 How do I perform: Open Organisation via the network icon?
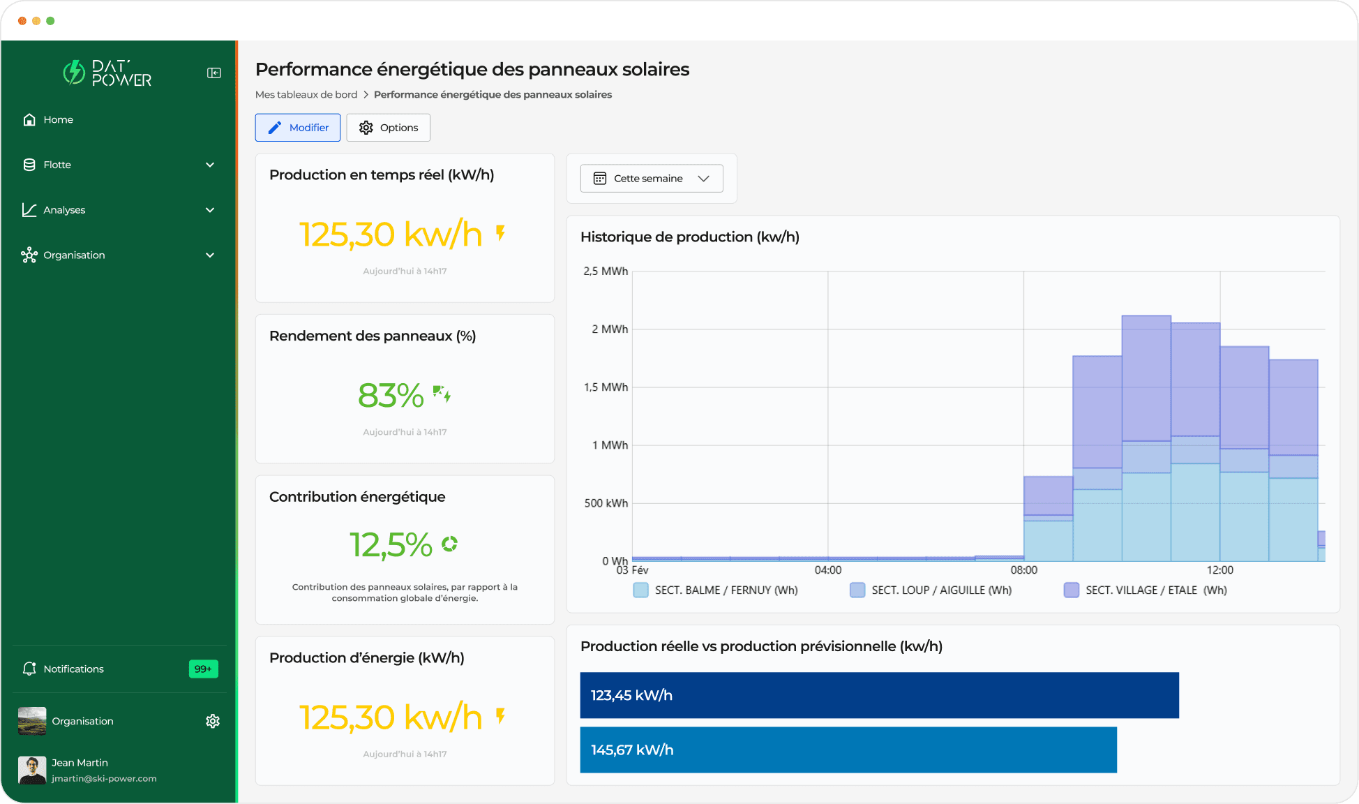coord(29,255)
